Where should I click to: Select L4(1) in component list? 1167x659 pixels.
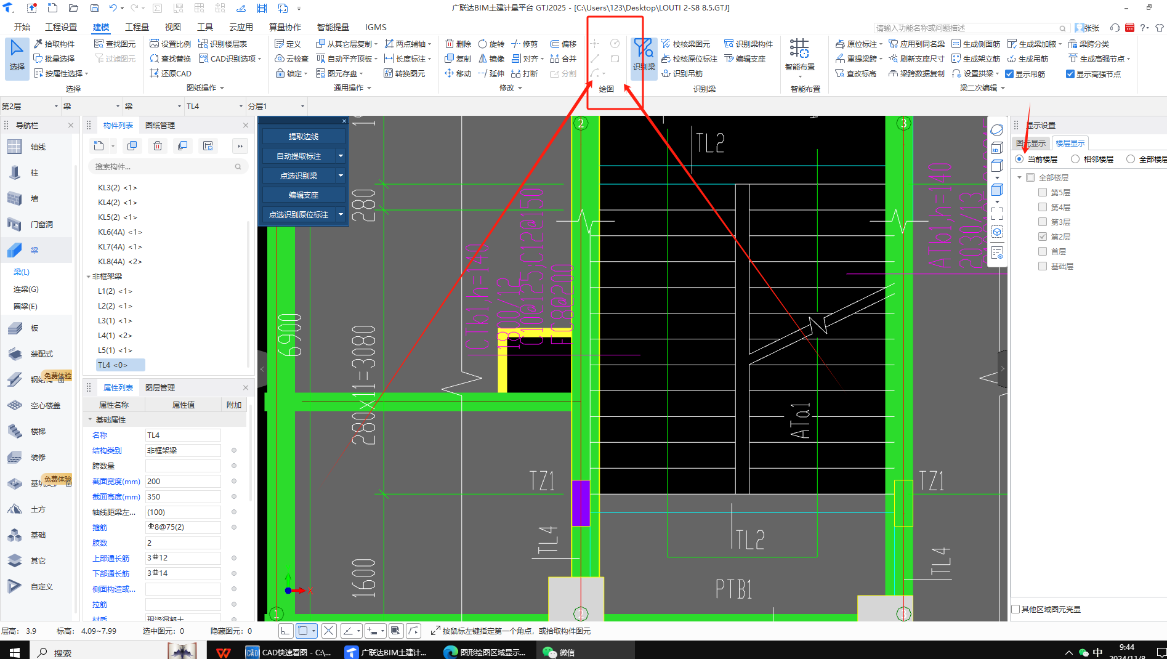[115, 335]
